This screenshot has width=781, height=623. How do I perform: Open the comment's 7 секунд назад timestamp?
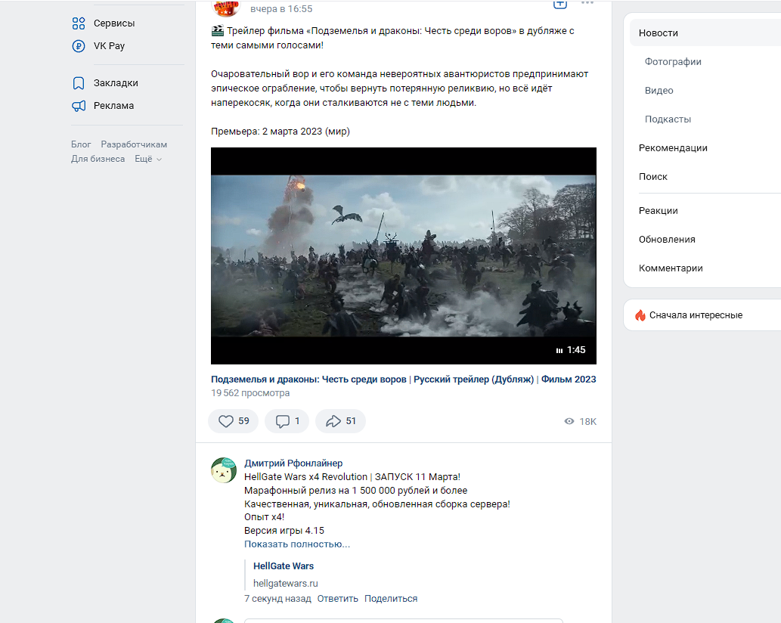pyautogui.click(x=277, y=599)
